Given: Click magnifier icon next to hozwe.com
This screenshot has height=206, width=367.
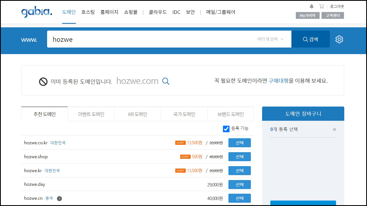Looking at the screenshot, I should [166, 81].
